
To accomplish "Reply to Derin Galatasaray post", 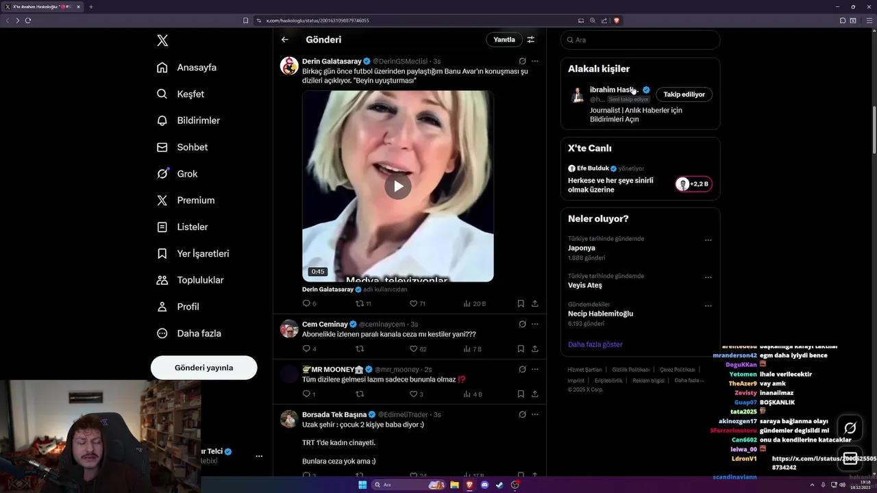I will (309, 303).
